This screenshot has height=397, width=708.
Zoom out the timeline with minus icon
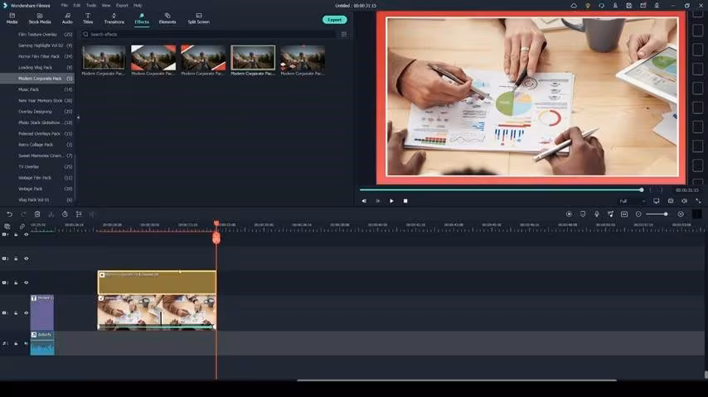pyautogui.click(x=638, y=214)
